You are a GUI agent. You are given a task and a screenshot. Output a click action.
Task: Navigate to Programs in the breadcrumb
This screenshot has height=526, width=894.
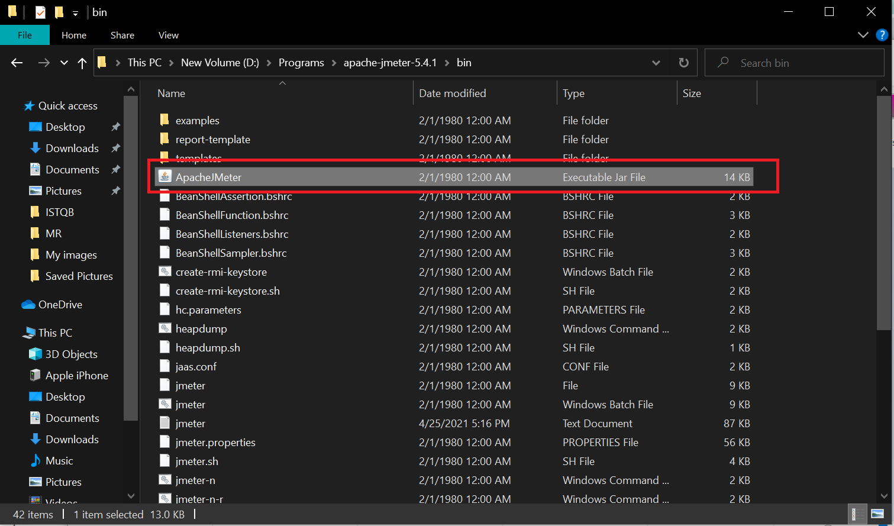coord(301,63)
